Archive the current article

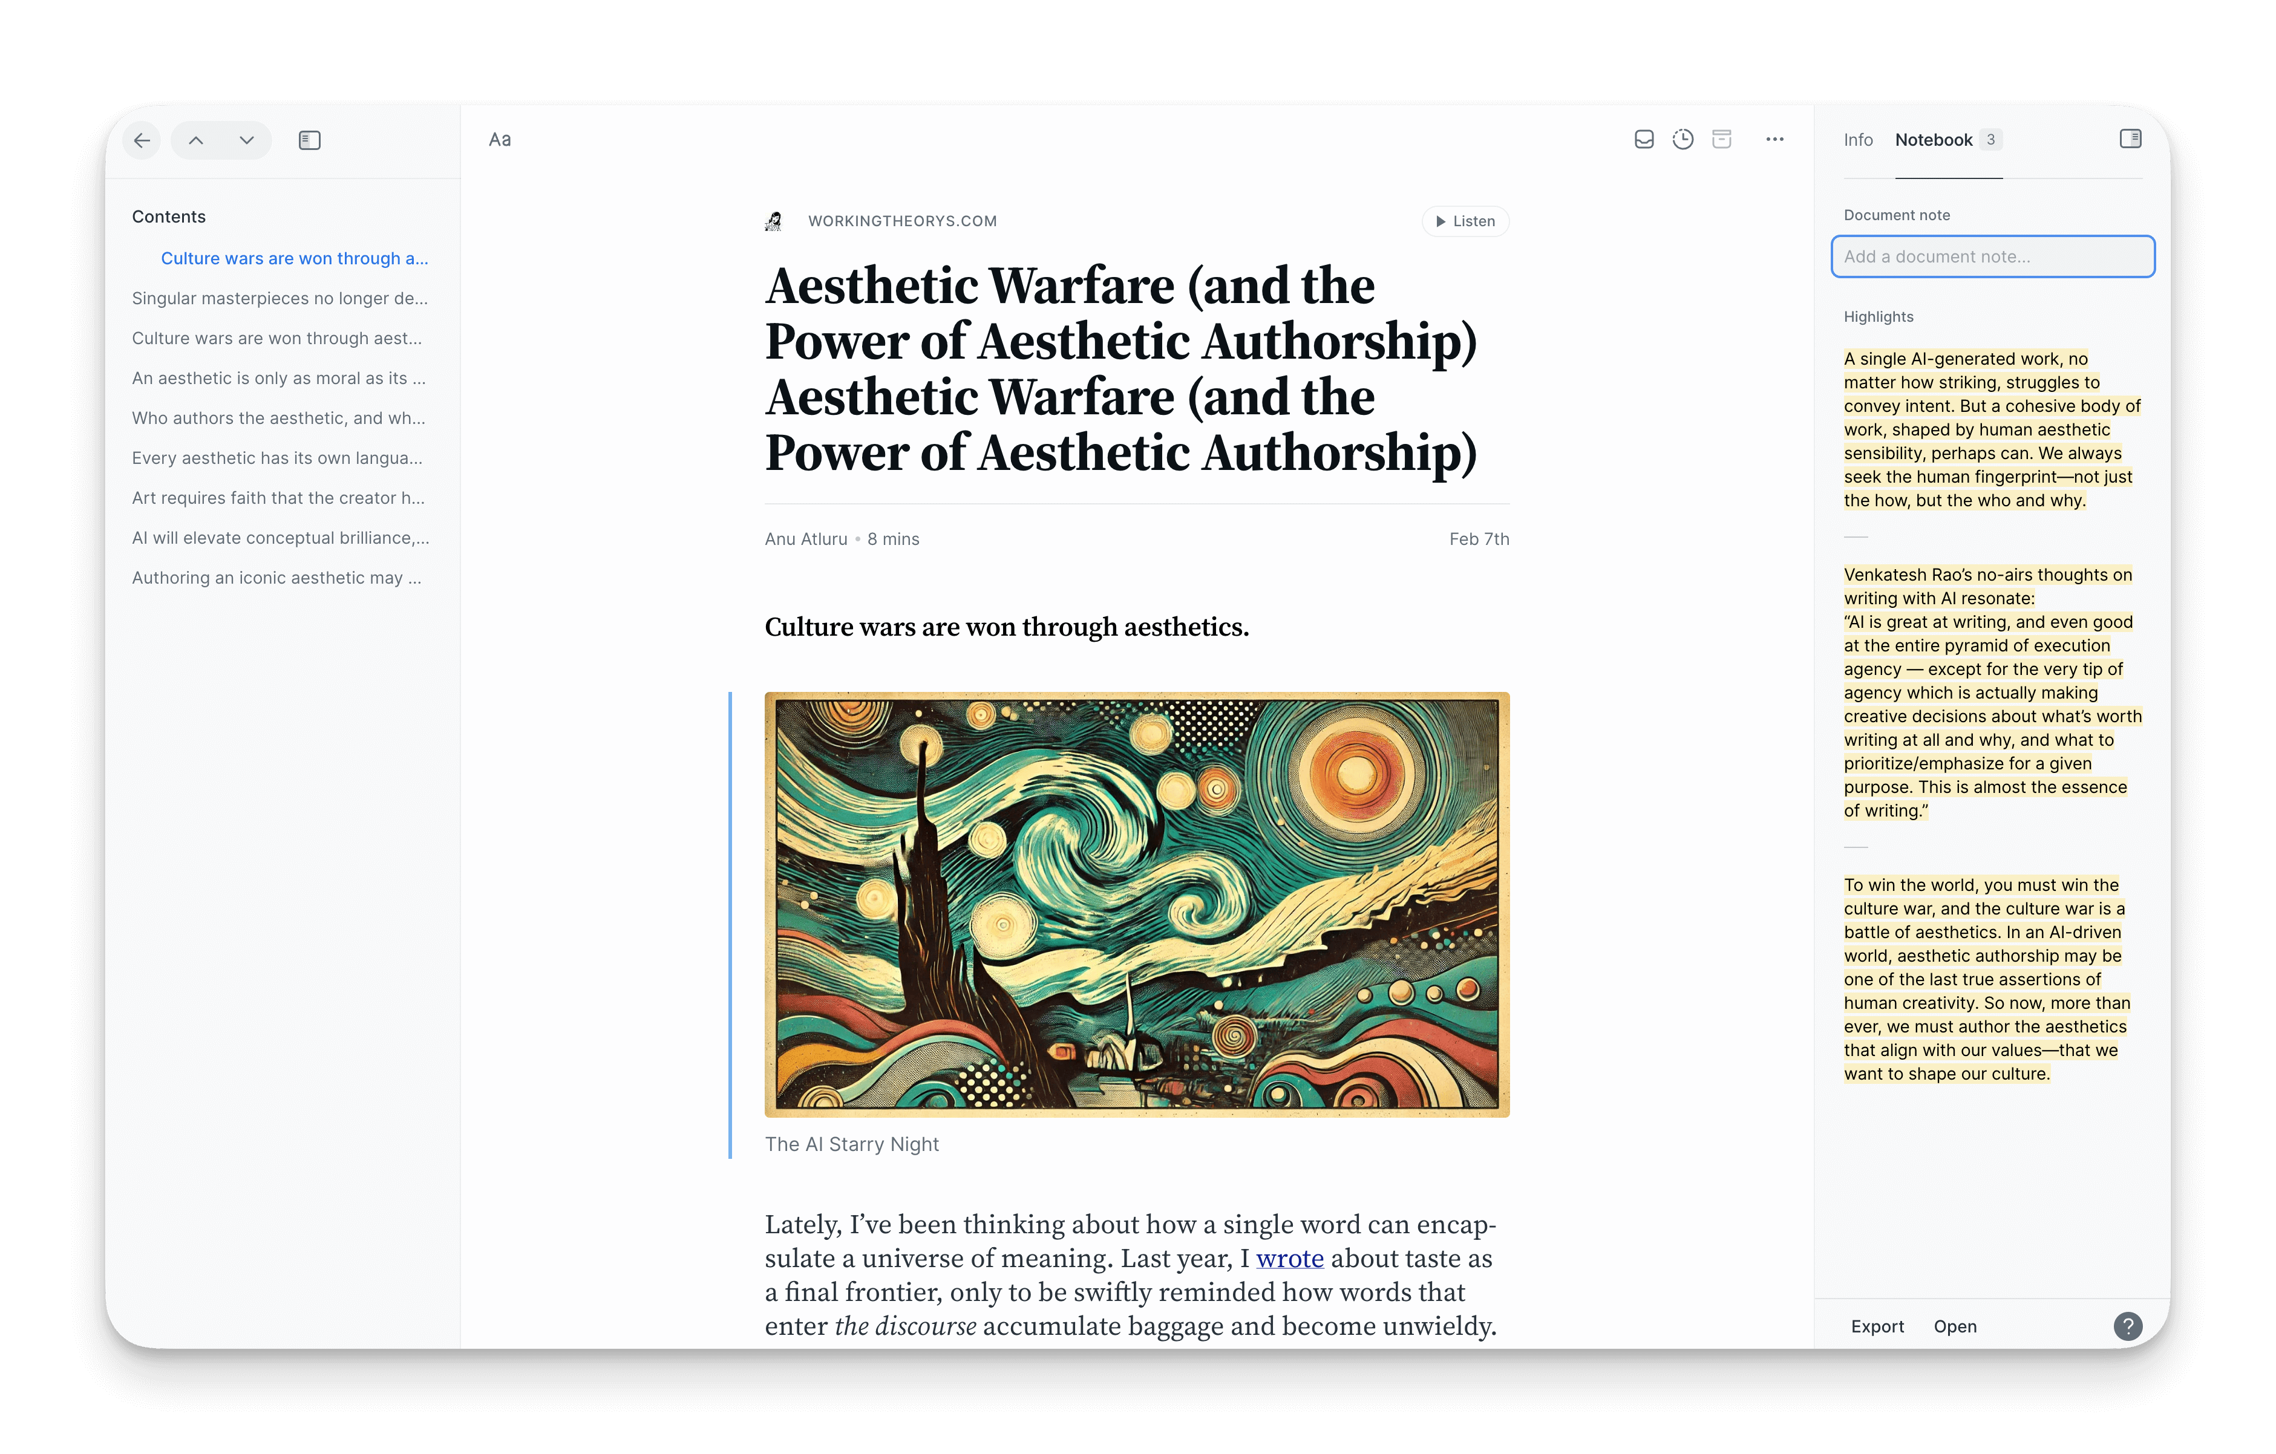1722,139
